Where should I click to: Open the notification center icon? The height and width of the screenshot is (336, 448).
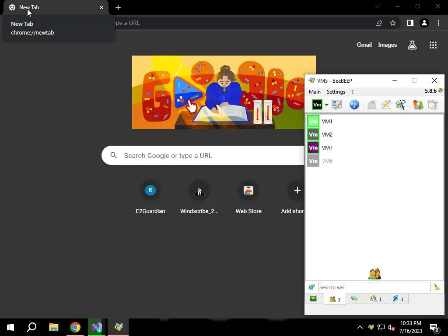tap(434, 327)
